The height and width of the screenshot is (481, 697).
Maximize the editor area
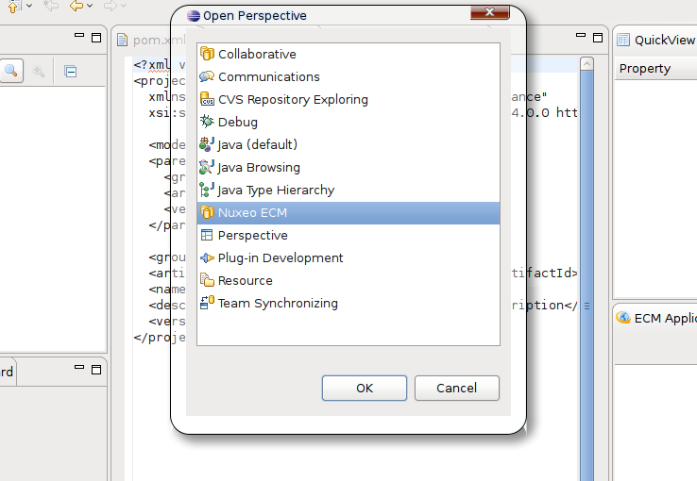click(x=598, y=38)
